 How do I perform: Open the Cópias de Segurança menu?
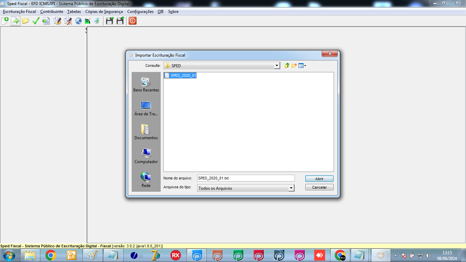pyautogui.click(x=104, y=12)
